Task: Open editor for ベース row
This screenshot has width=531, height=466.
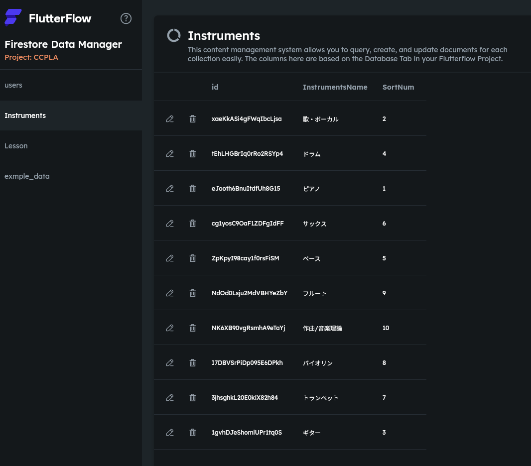Action: click(170, 258)
